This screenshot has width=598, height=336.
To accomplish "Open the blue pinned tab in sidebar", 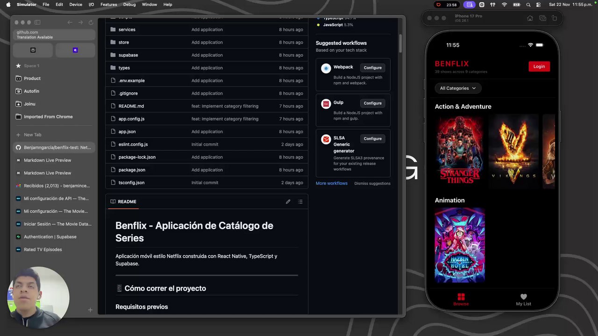I will (75, 50).
